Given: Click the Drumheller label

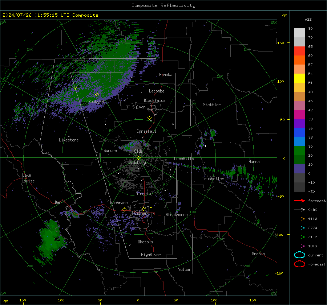Looking at the screenshot, I should [x=213, y=179].
